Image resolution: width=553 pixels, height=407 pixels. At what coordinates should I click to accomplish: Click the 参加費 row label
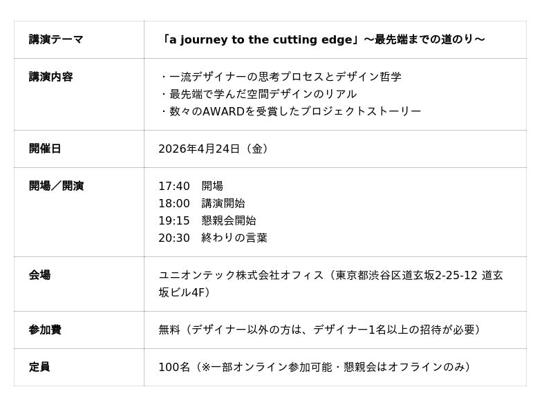click(45, 330)
